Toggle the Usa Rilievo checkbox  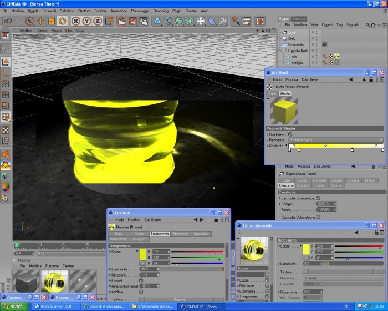(290, 134)
